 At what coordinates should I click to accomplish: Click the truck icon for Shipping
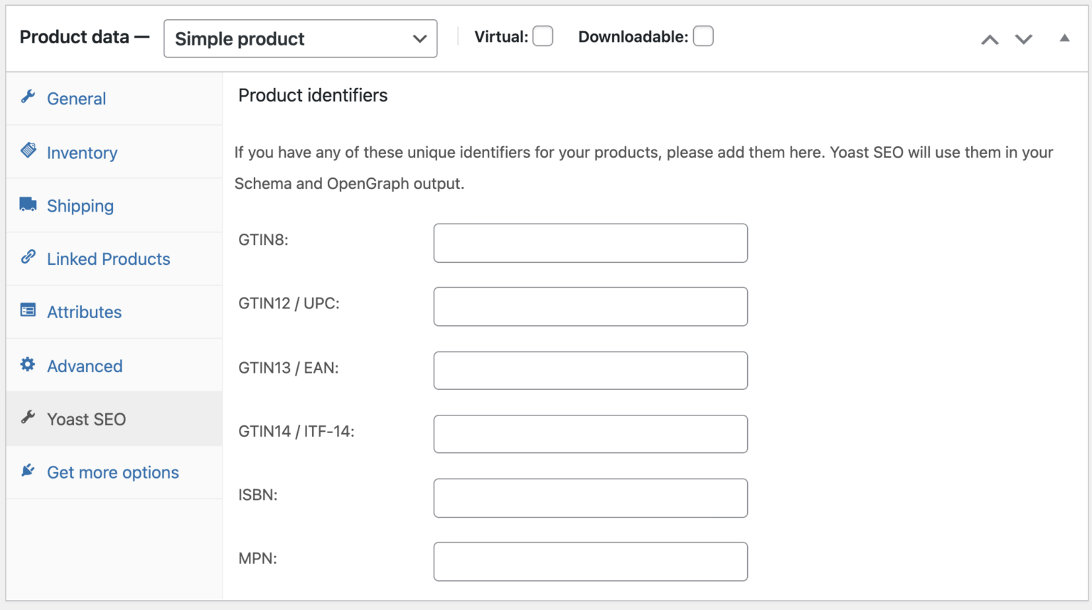[28, 205]
